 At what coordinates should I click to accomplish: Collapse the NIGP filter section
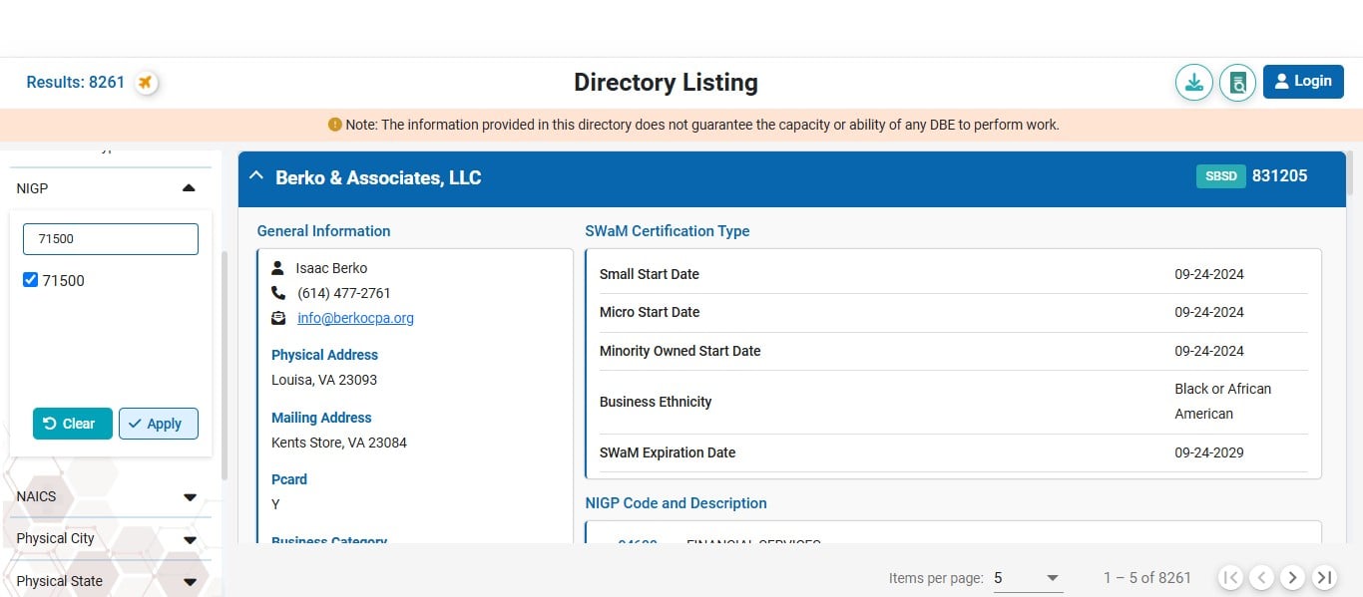(189, 188)
